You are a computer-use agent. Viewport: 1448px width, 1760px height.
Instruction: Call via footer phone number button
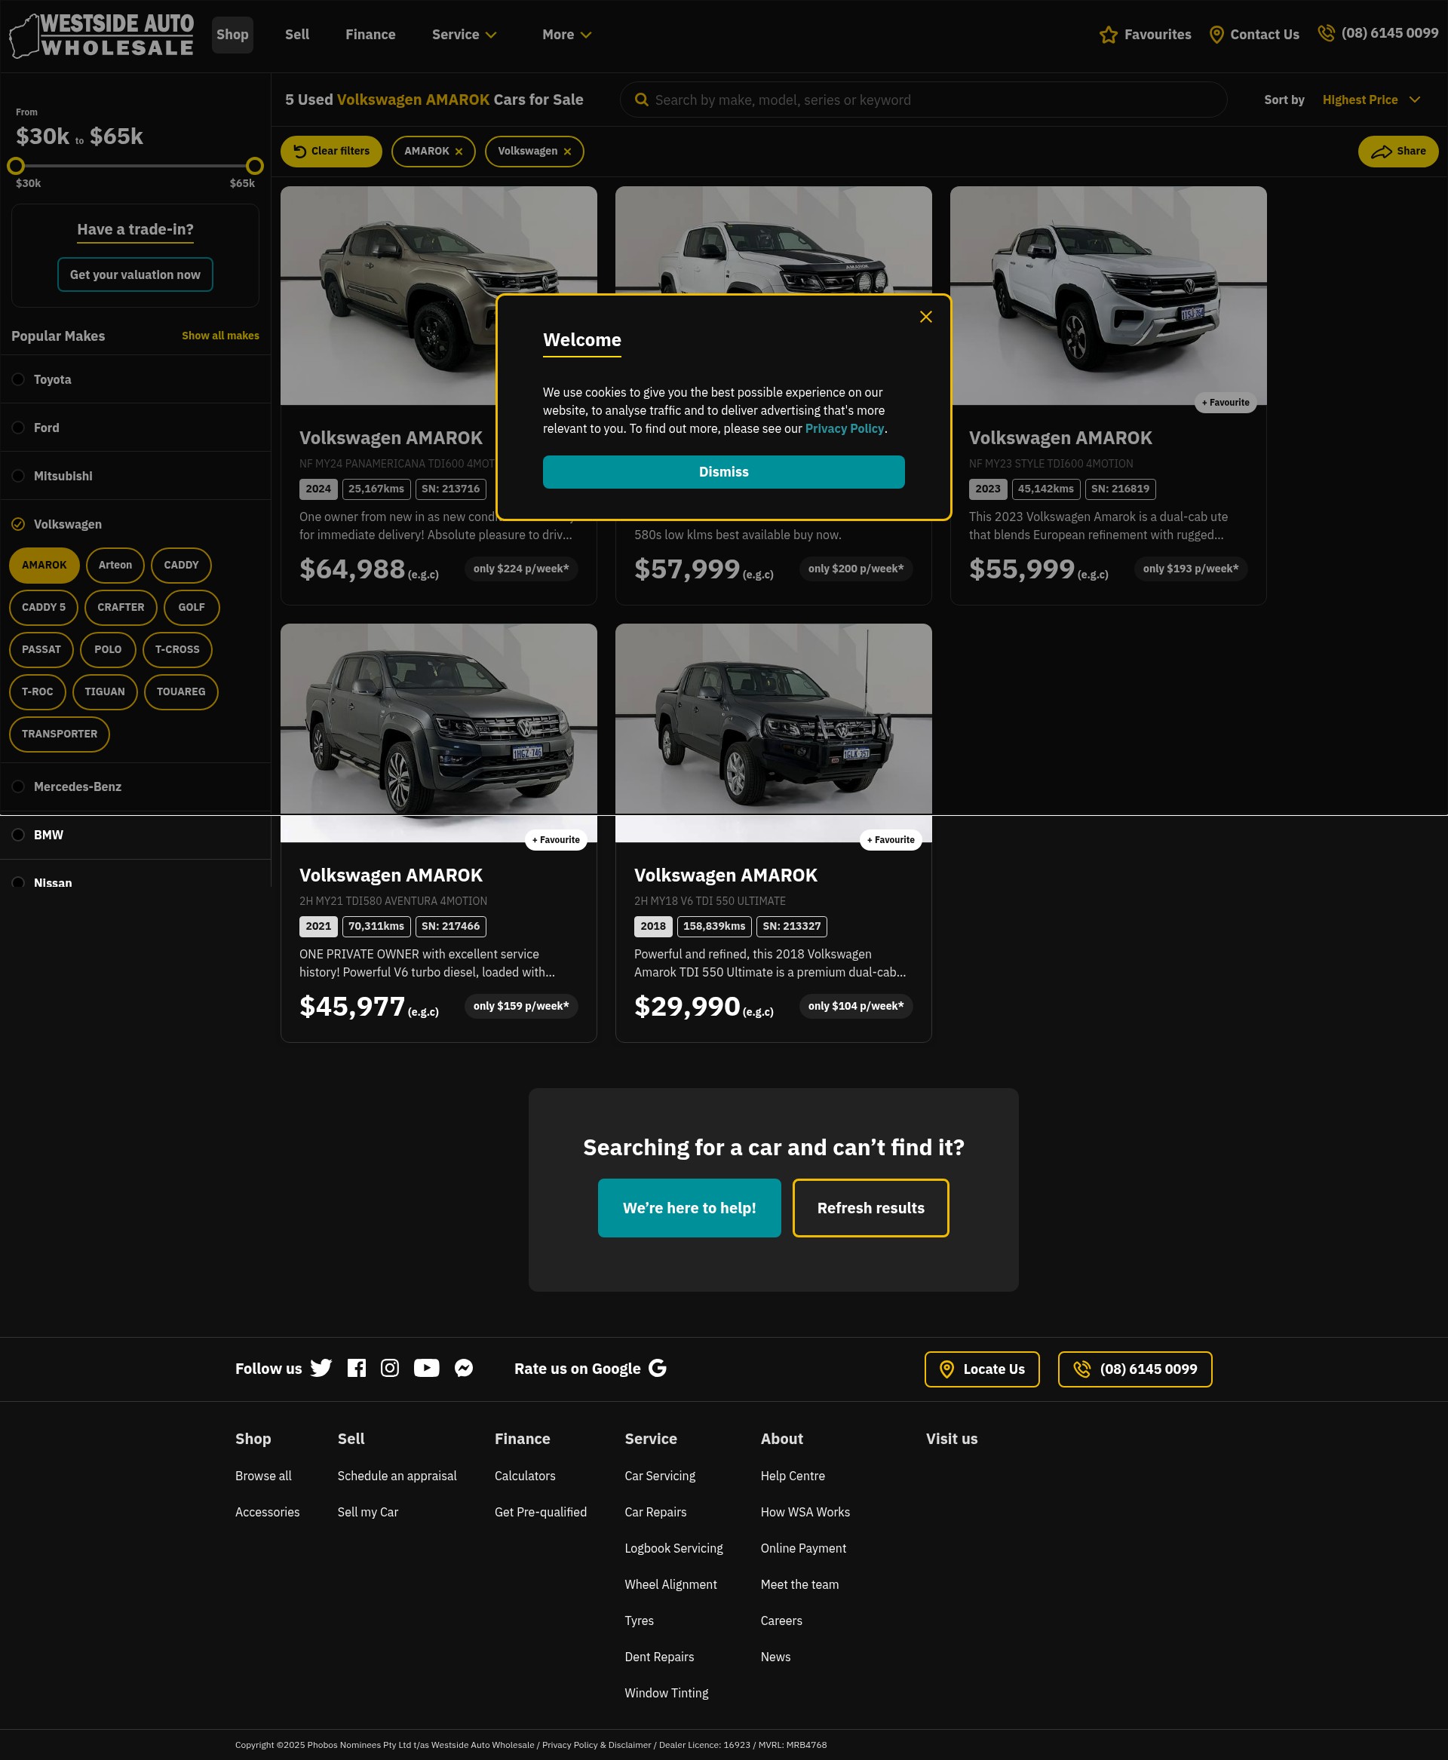tap(1134, 1369)
